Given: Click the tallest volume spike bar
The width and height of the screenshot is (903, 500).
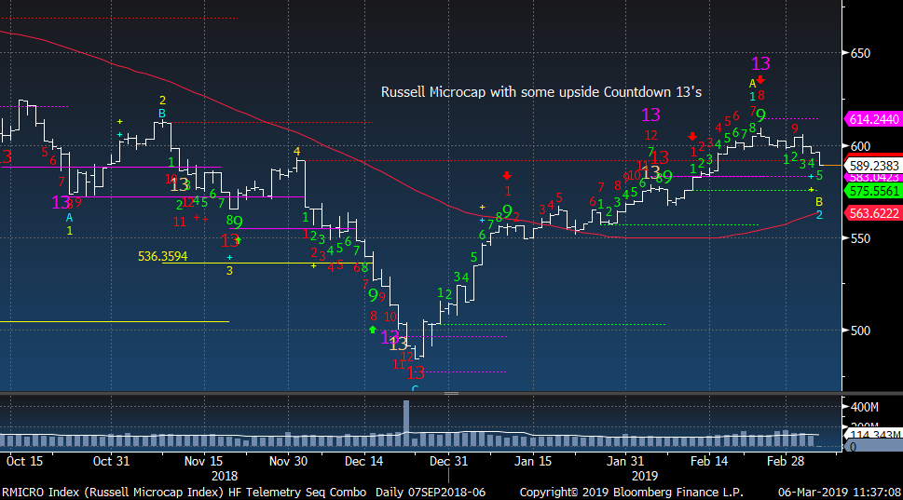Looking at the screenshot, I should pos(406,424).
